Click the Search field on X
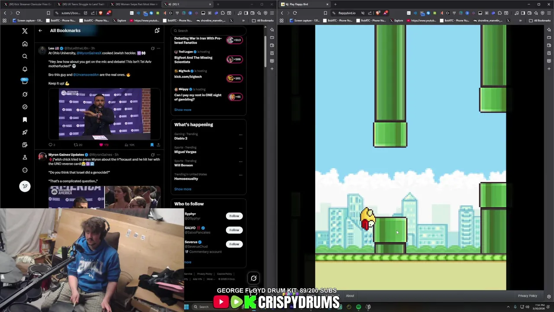This screenshot has height=312, width=554. (x=209, y=30)
